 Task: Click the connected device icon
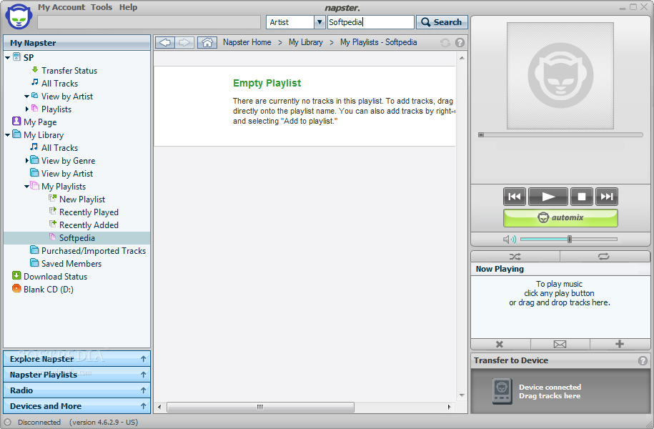(502, 391)
